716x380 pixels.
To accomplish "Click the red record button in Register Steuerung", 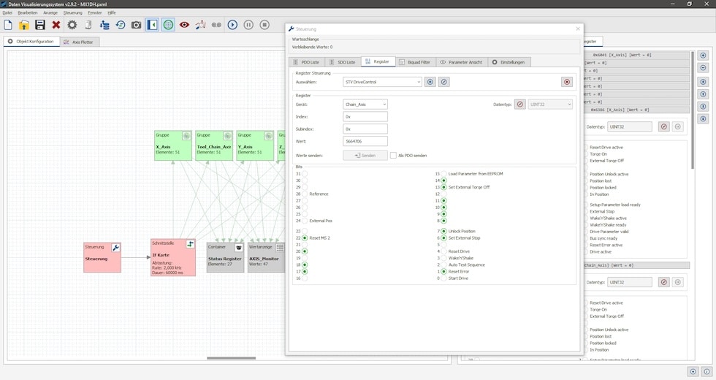I will [566, 82].
